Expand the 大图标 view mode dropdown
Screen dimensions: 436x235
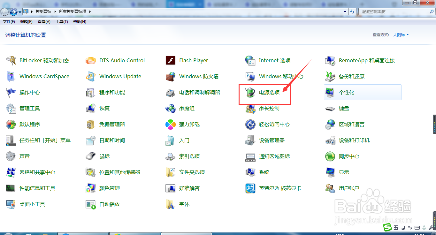401,34
